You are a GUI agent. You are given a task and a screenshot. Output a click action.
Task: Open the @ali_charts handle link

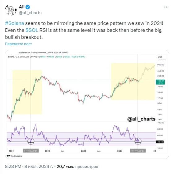tap(30, 13)
